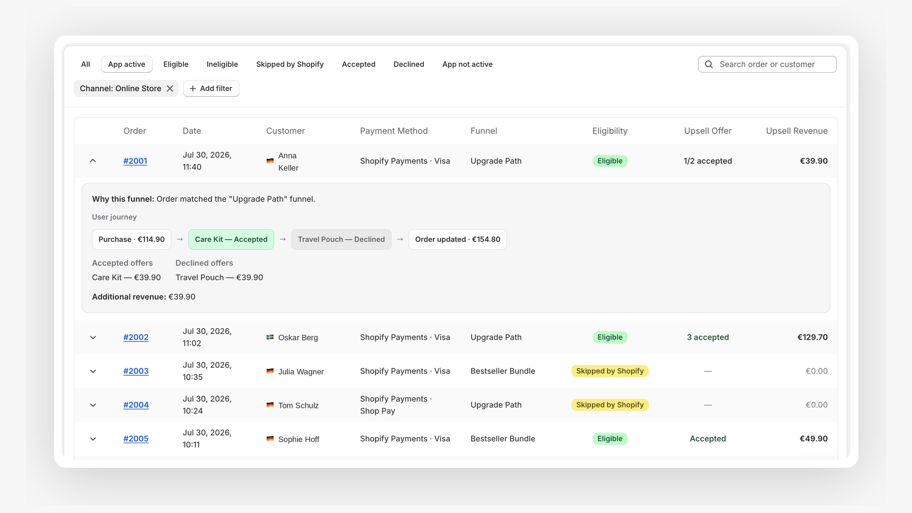Screen dimensions: 912x513
Task: Open order #2004 link
Action: 136,405
